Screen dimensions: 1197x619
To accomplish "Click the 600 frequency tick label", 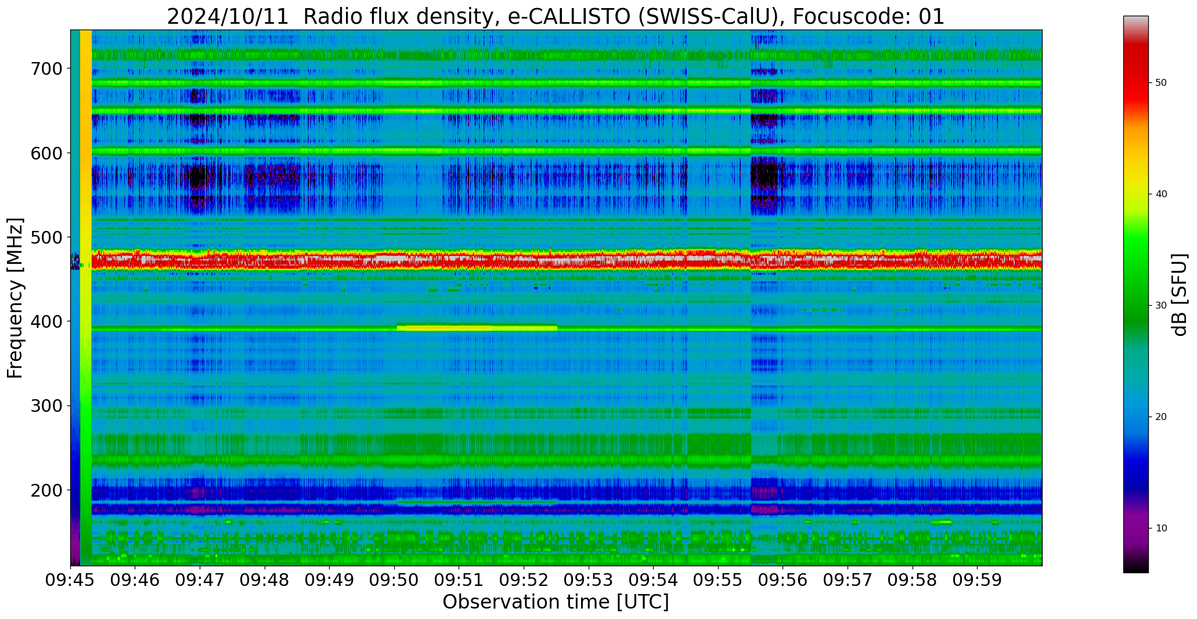I will tap(46, 153).
